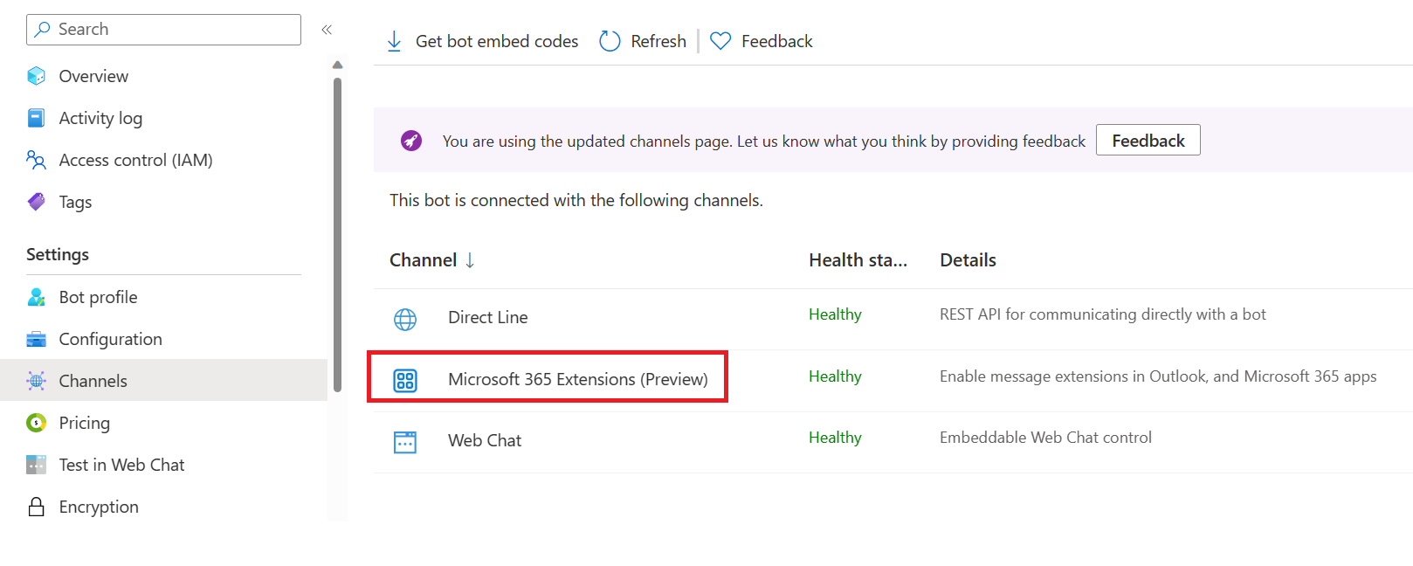The height and width of the screenshot is (566, 1413).
Task: Select Channels menu item
Action: pyautogui.click(x=163, y=381)
